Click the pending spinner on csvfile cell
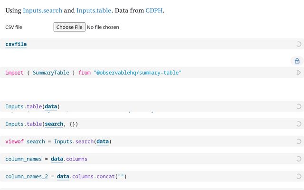This screenshot has width=304, height=190. coord(299,44)
